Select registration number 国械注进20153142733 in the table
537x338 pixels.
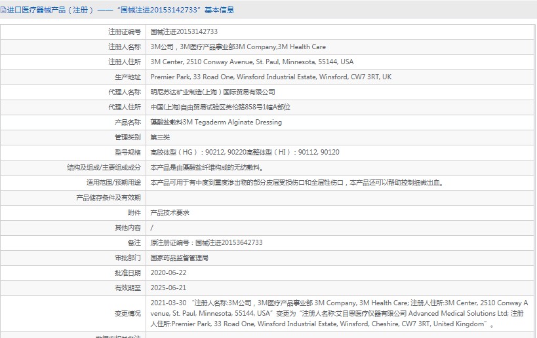[x=184, y=32]
